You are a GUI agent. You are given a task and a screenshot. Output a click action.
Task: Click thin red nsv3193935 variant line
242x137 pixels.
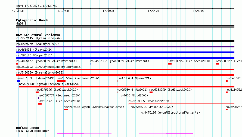pyautogui.click(x=182, y=103)
